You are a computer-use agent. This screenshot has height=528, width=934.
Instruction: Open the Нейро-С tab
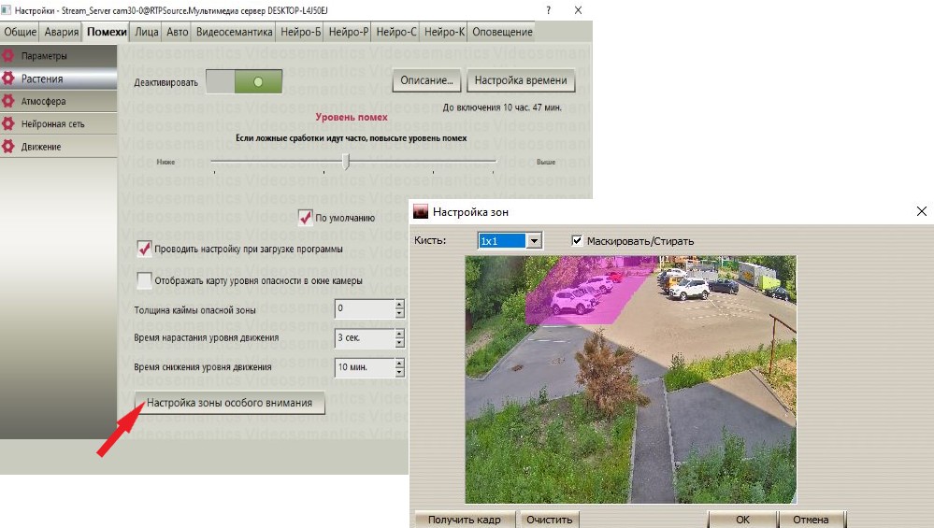[396, 32]
